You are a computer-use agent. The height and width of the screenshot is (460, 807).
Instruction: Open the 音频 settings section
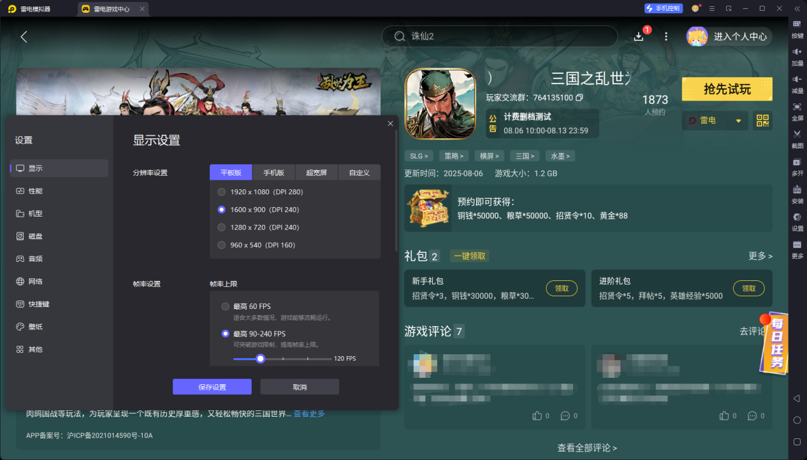[59, 259]
